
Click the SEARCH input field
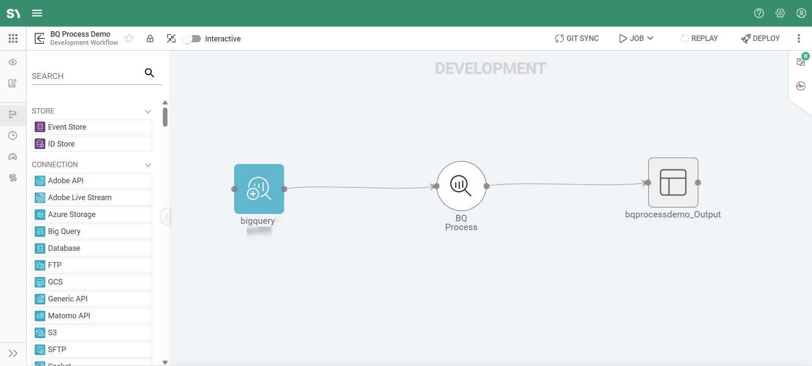coord(87,76)
